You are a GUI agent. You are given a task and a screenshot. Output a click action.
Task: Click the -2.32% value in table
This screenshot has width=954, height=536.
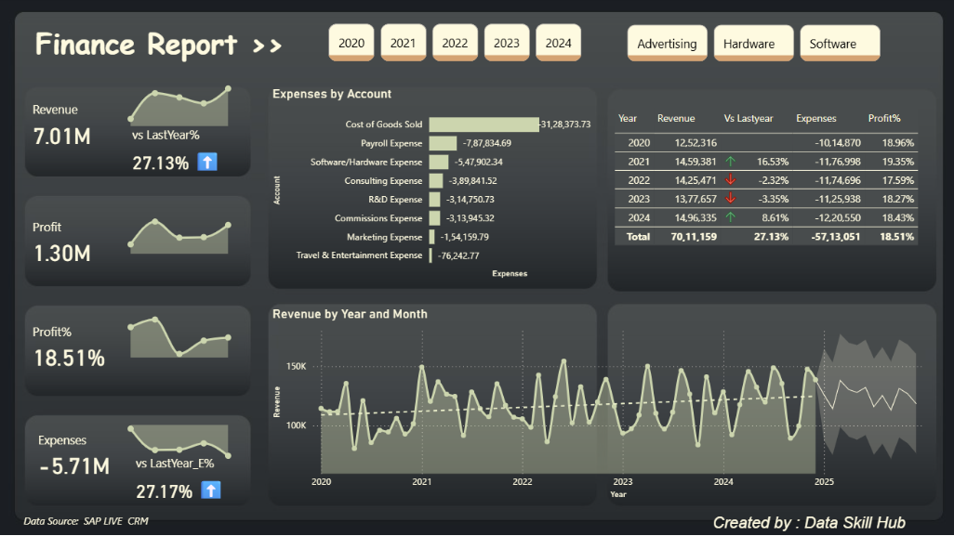pos(774,180)
